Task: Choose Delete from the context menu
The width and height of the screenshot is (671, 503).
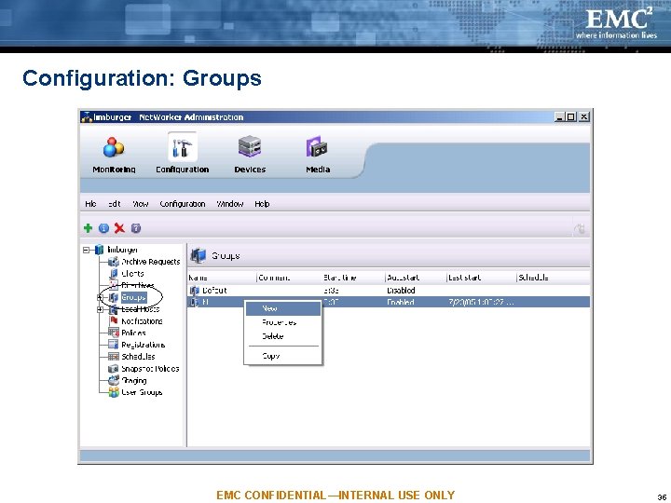Action: click(x=283, y=336)
